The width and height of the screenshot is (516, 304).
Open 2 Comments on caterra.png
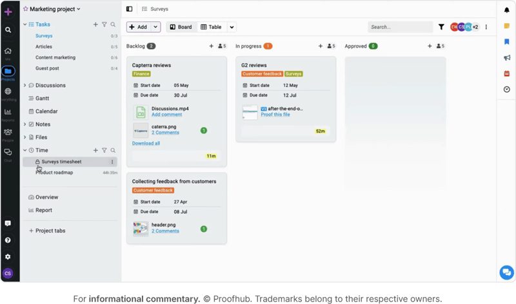pyautogui.click(x=165, y=133)
